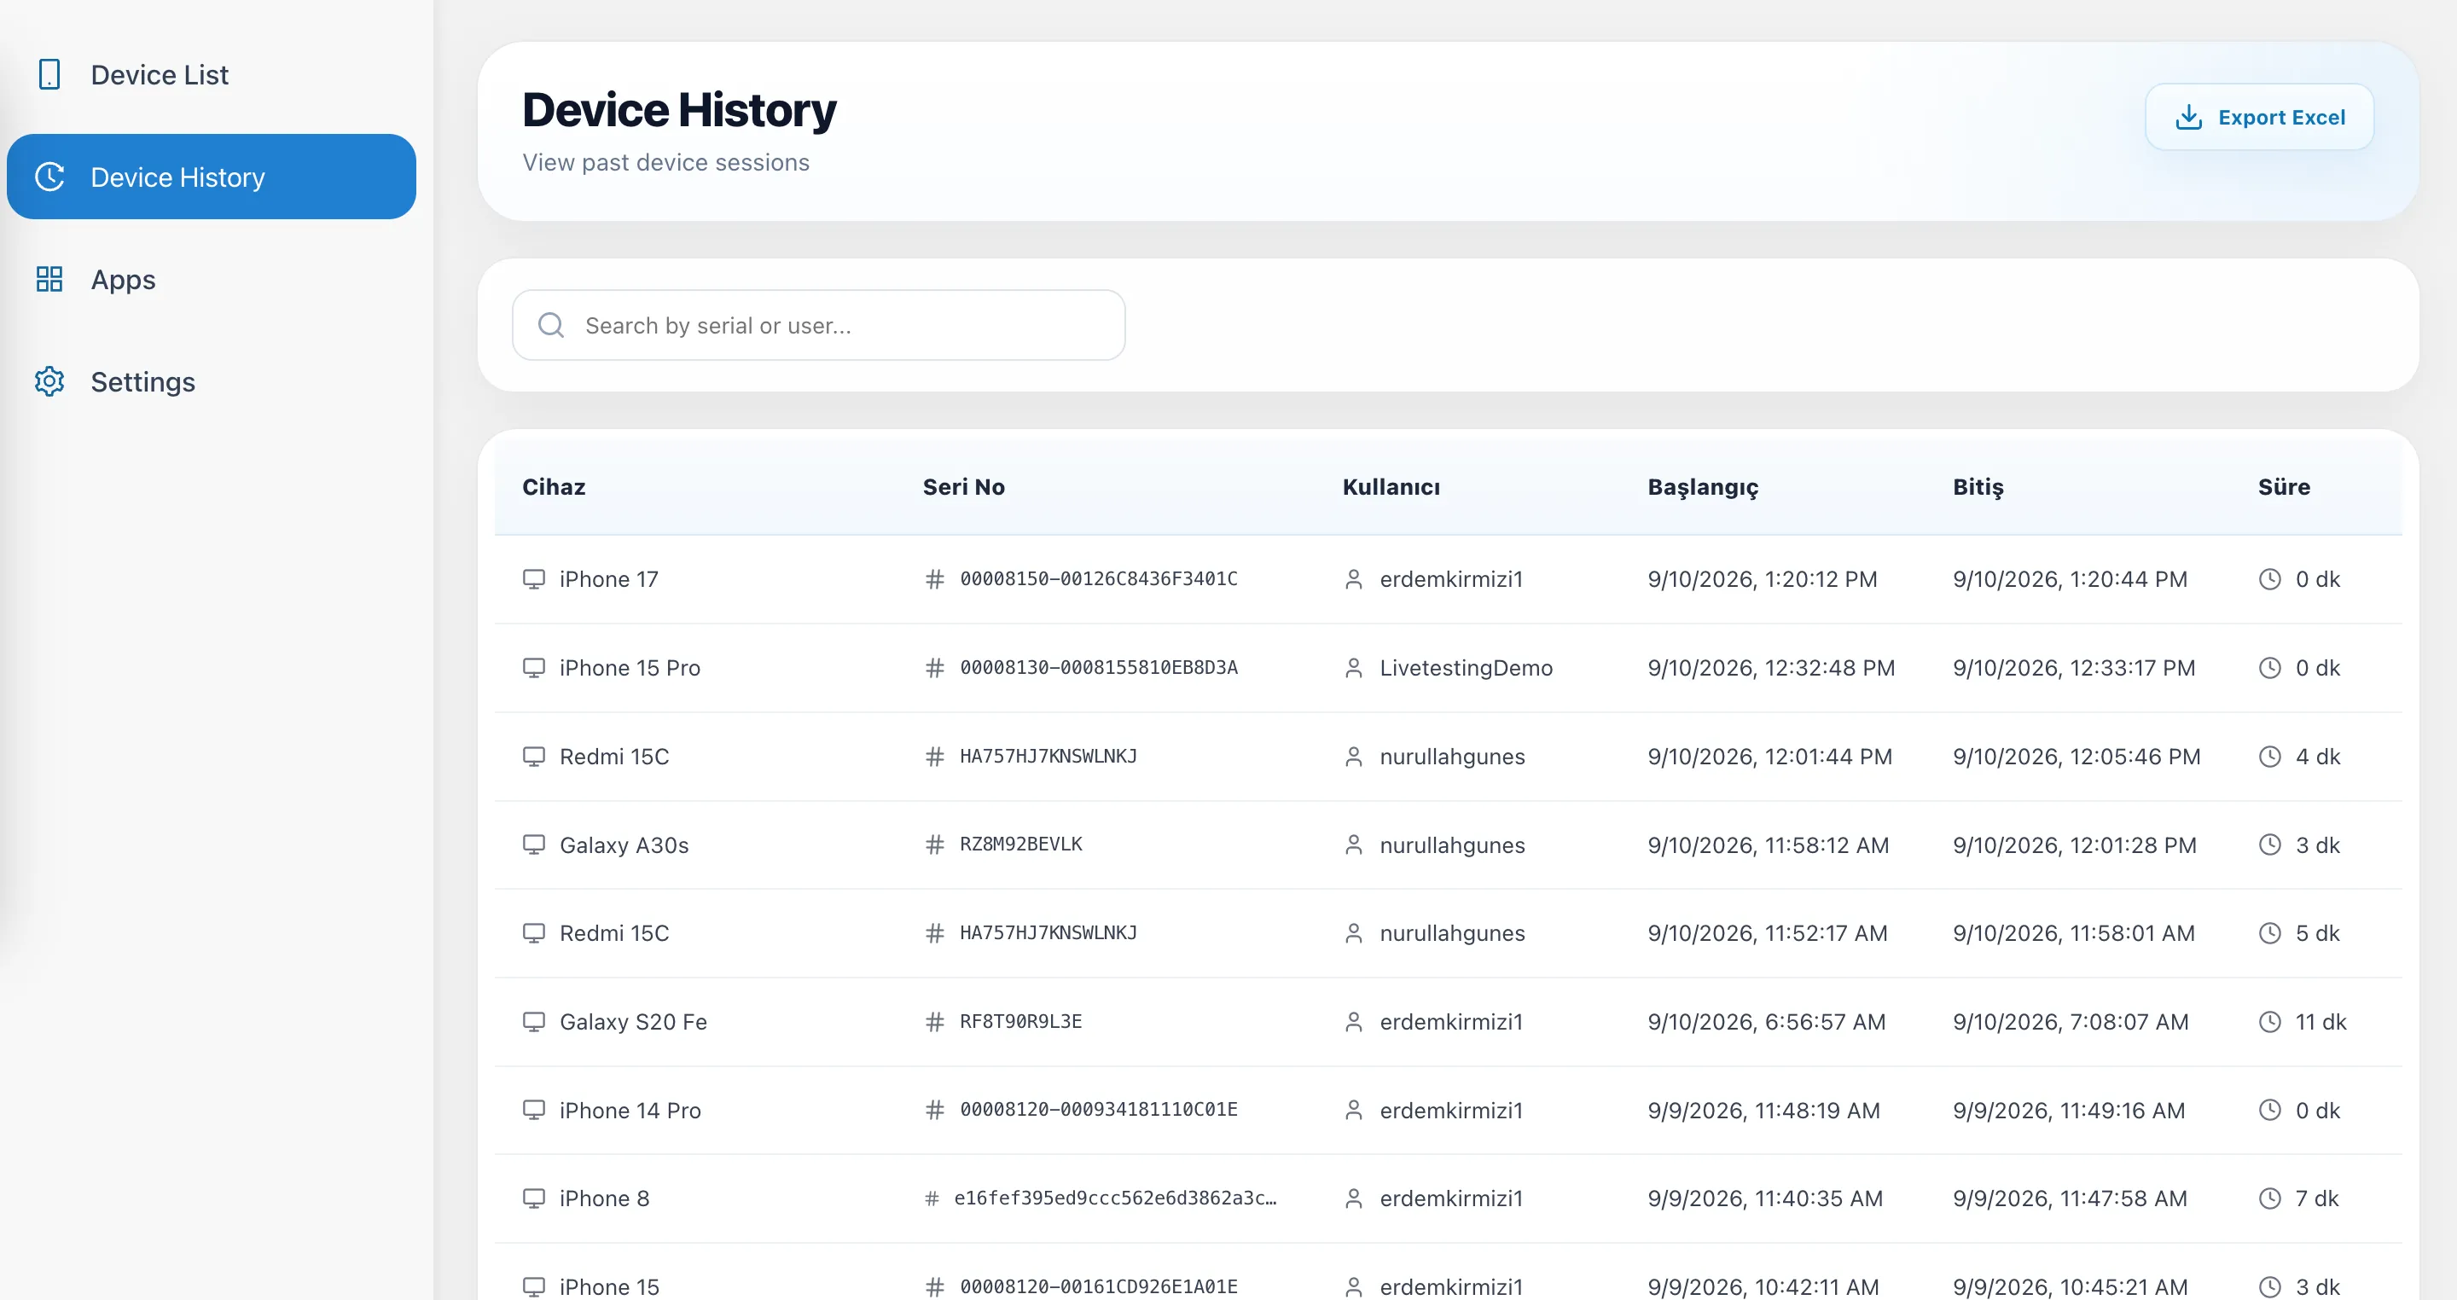Click start time 9/9/2026, 11:48:19 AM
This screenshot has width=2457, height=1300.
tap(1763, 1110)
